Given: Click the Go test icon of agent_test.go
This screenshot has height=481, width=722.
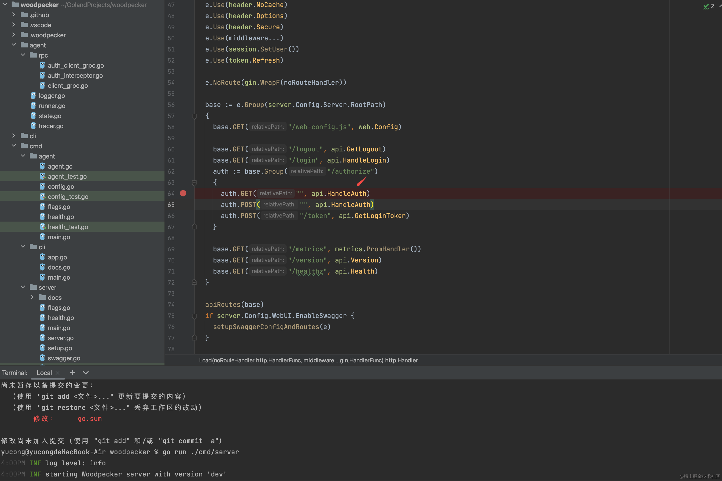Looking at the screenshot, I should [x=43, y=176].
